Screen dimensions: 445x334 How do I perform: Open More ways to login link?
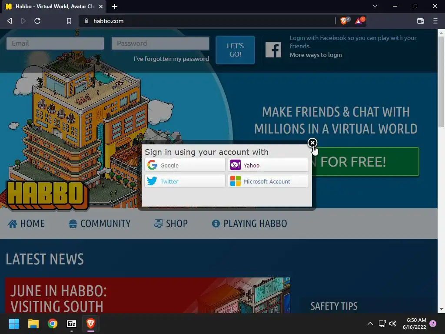click(x=315, y=55)
